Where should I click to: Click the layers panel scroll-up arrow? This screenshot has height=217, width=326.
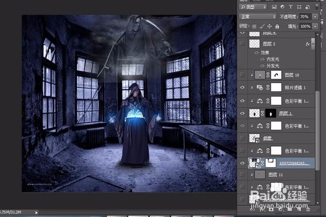pos(317,34)
